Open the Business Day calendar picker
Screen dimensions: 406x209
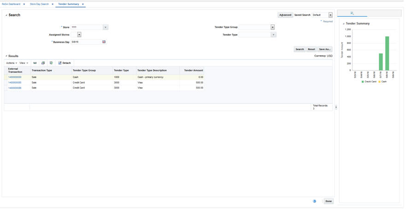coord(104,42)
